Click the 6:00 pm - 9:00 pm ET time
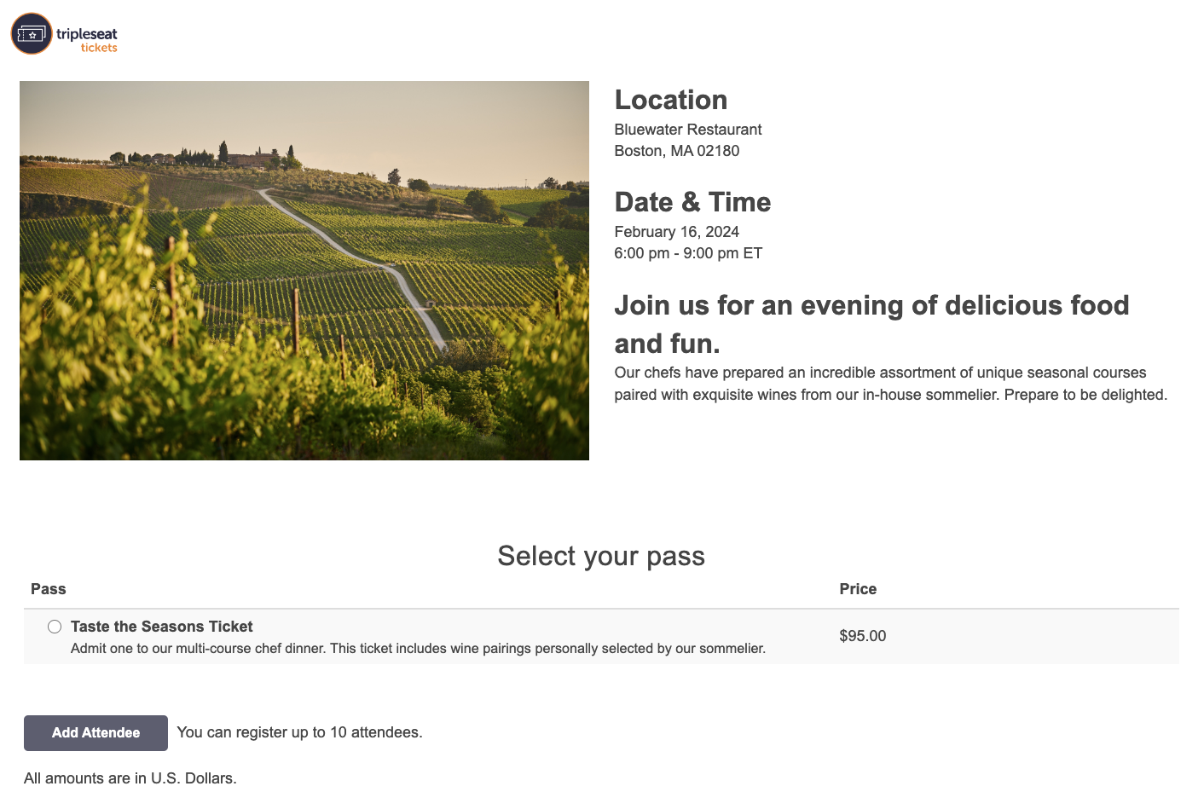 coord(688,253)
